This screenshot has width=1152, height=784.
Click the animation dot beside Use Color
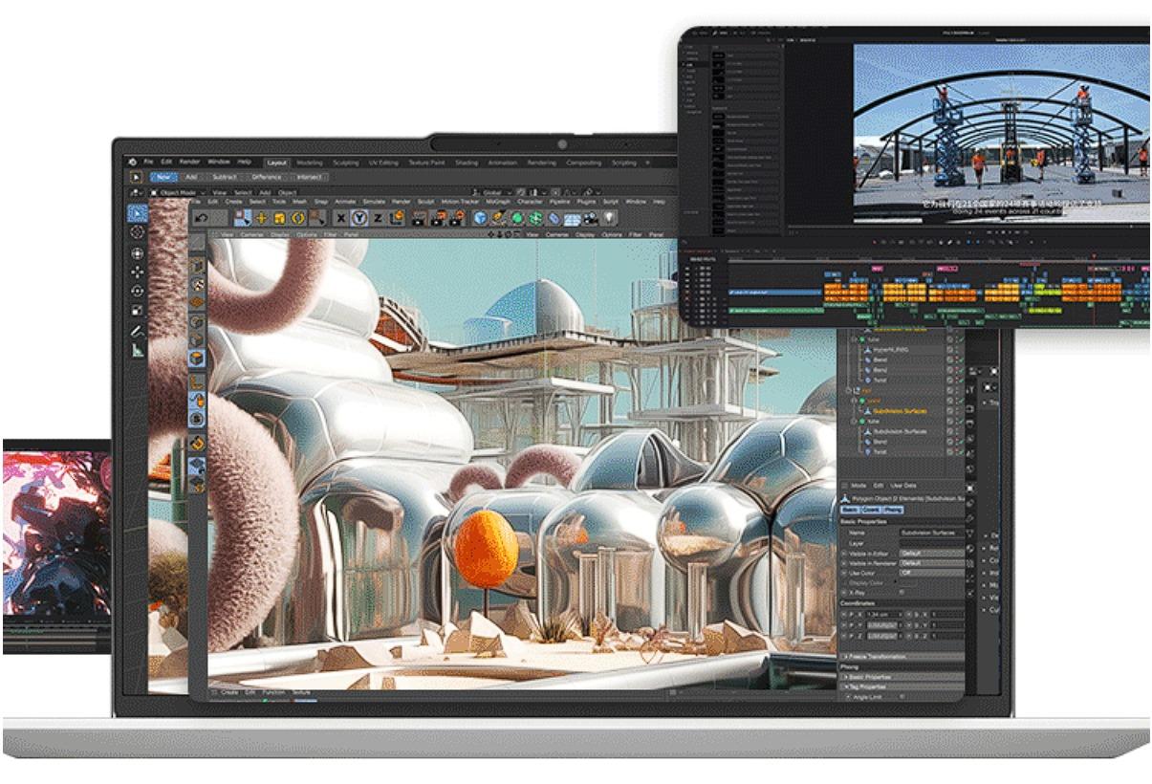coord(843,573)
